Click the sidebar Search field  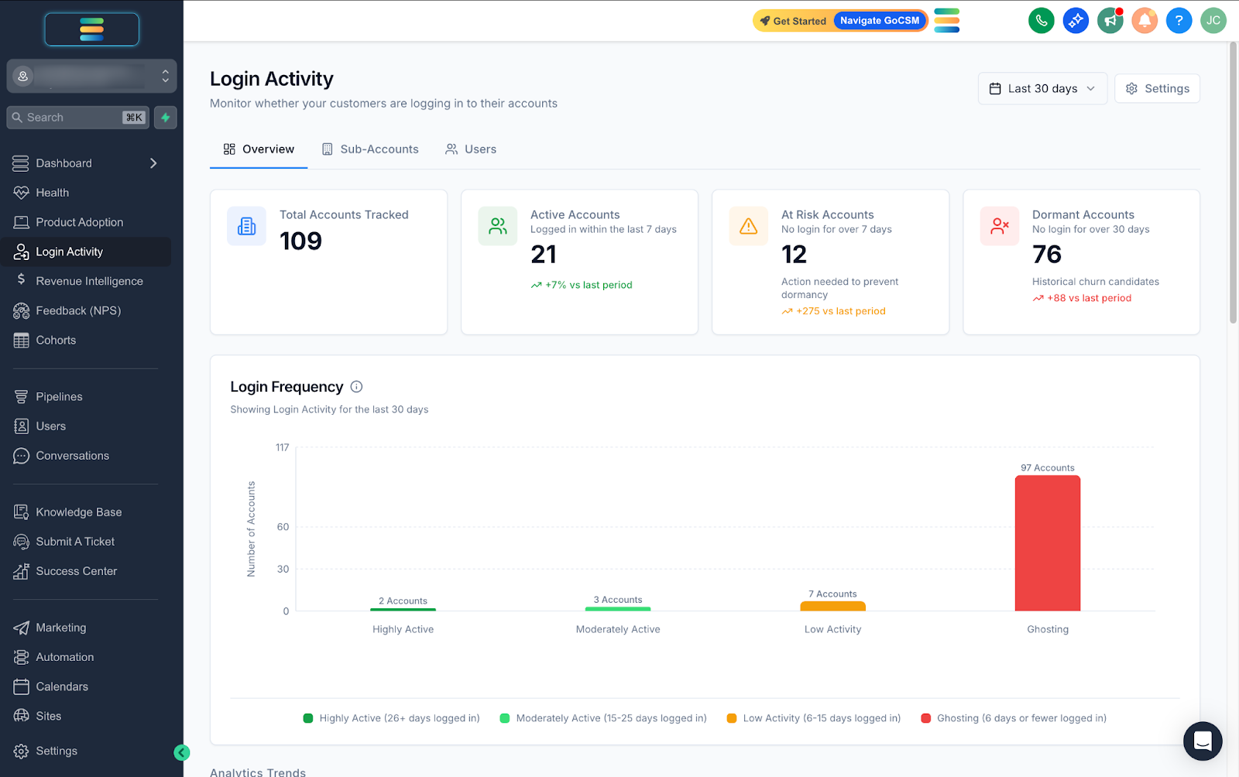[77, 118]
